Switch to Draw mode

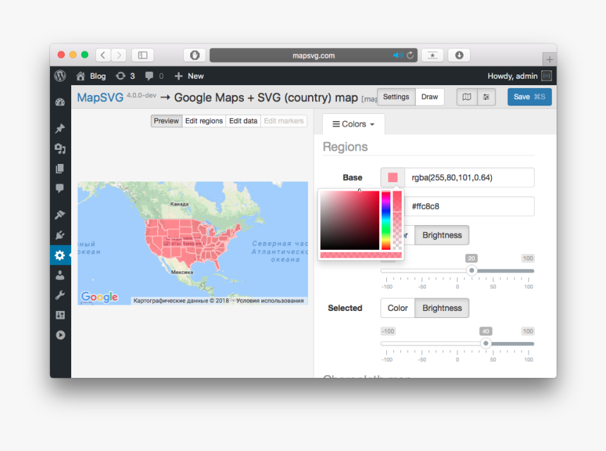430,97
